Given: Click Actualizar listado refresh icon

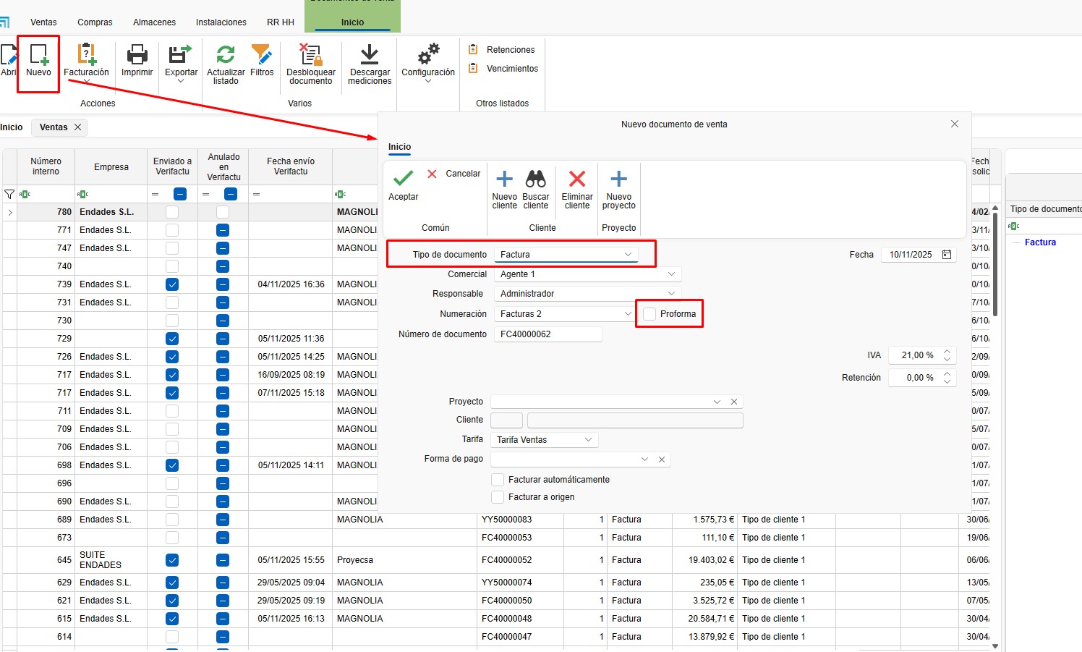Looking at the screenshot, I should click(226, 55).
